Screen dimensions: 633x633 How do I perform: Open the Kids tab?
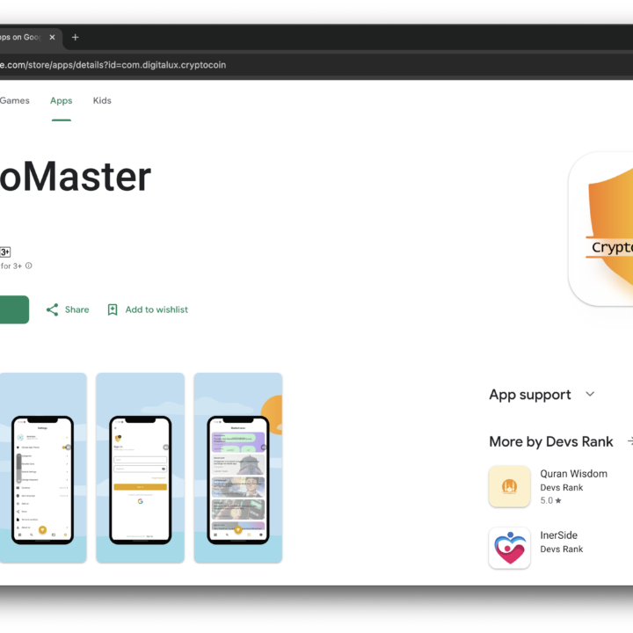click(102, 100)
